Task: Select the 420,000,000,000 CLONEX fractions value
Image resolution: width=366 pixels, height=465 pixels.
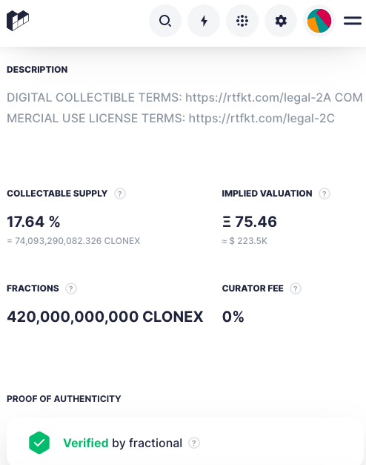Action: [x=105, y=317]
